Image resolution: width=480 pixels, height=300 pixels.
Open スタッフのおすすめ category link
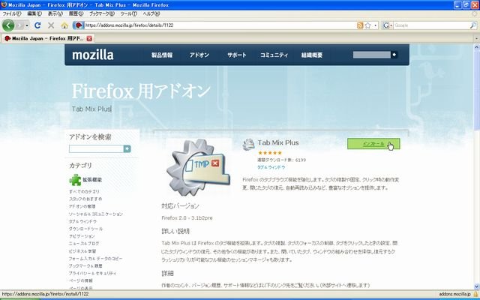(x=85, y=199)
